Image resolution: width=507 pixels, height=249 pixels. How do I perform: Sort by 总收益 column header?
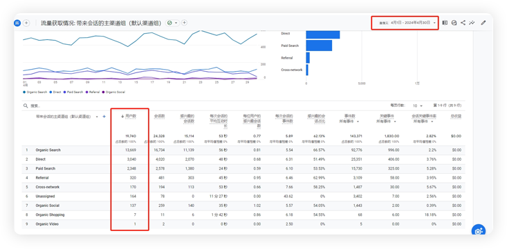tap(456, 117)
